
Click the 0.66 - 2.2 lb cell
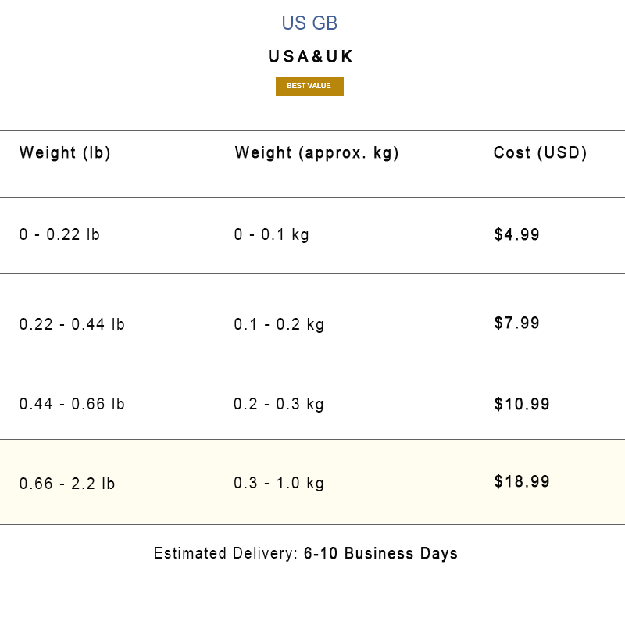[67, 484]
